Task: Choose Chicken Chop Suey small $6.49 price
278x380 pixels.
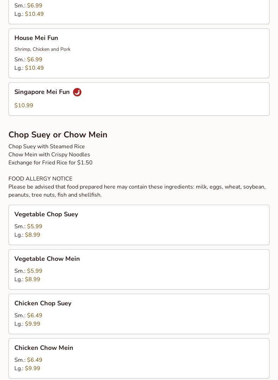Action: [x=34, y=315]
